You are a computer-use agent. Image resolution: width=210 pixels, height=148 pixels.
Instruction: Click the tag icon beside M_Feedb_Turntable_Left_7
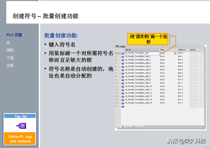click(x=123, y=77)
